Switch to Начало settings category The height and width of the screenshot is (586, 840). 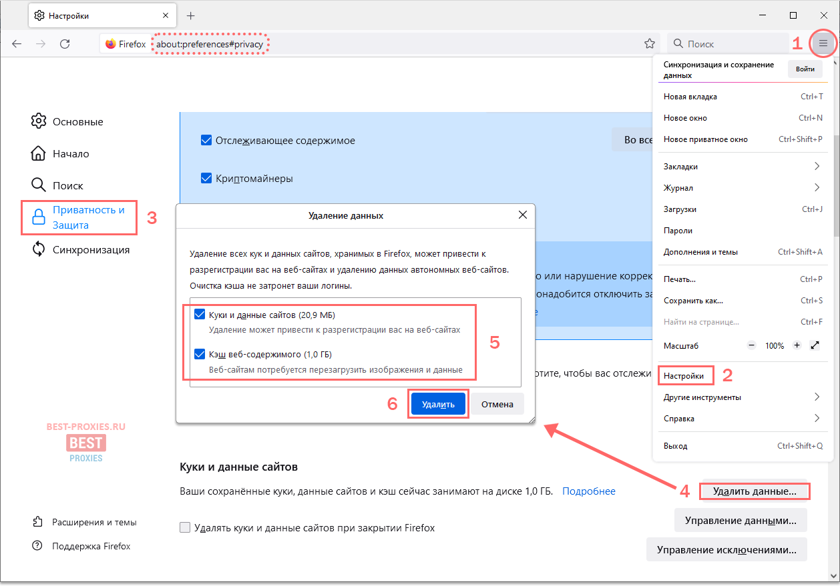point(71,153)
